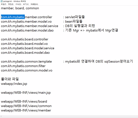
Task: Click the common.template package line
Action: click(x=26, y=61)
